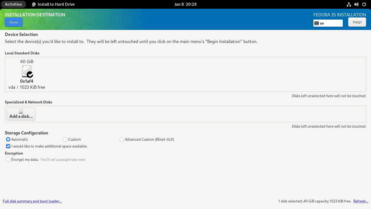Viewport: 371px width, 209px height.
Task: Click the volume speaker icon in top bar
Action: [357, 4]
